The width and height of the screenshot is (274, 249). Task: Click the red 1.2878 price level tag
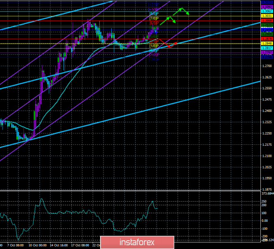[x=267, y=39]
